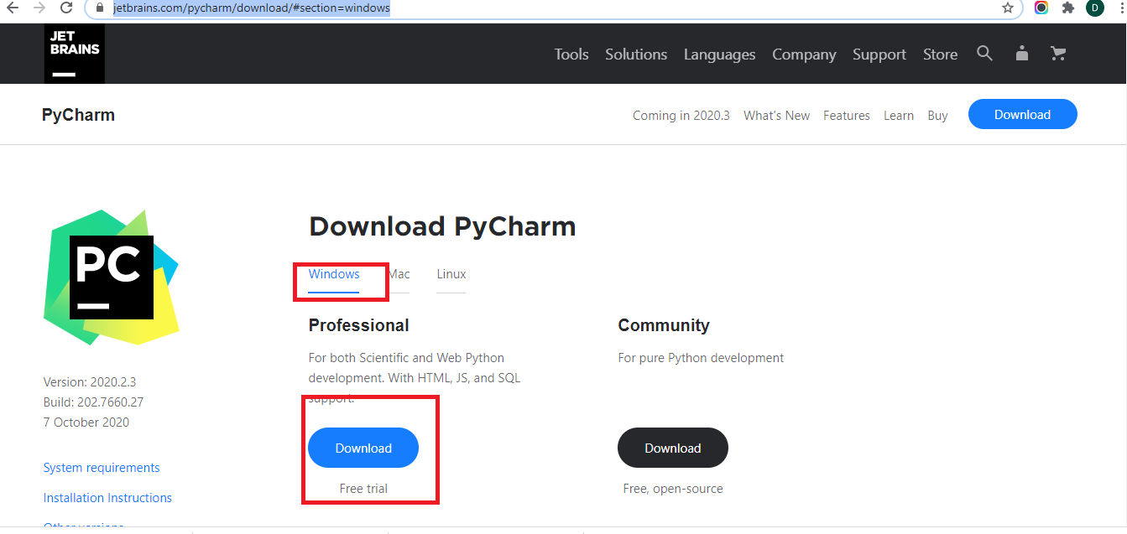Open the Tools menu
The height and width of the screenshot is (534, 1127).
[571, 54]
